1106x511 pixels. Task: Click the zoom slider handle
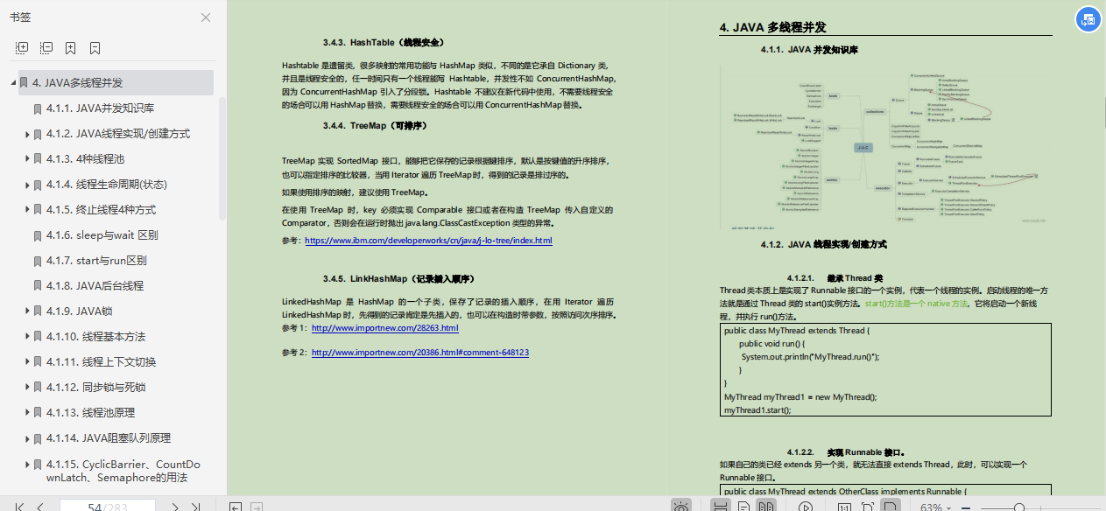(x=1019, y=506)
